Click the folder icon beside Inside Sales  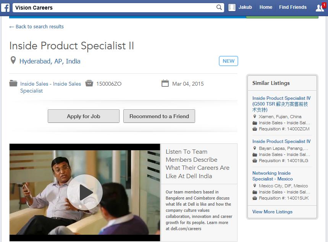(13, 83)
